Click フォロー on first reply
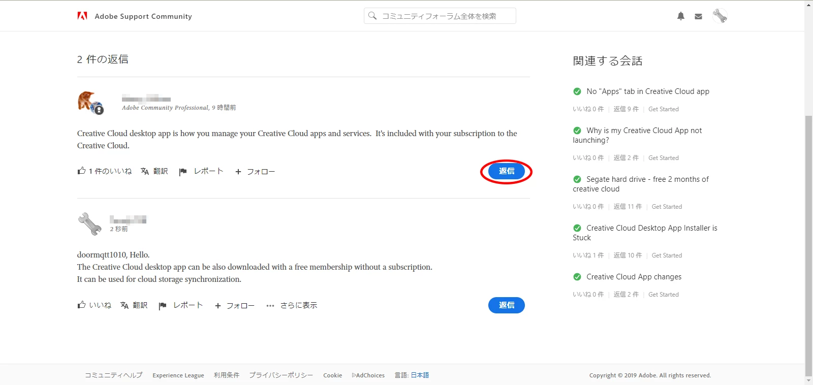The width and height of the screenshot is (813, 385). (261, 172)
